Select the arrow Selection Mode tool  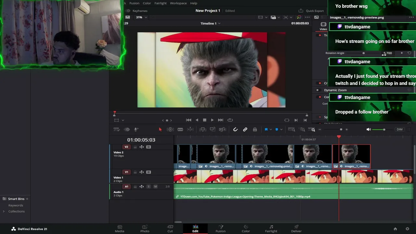coord(160,129)
